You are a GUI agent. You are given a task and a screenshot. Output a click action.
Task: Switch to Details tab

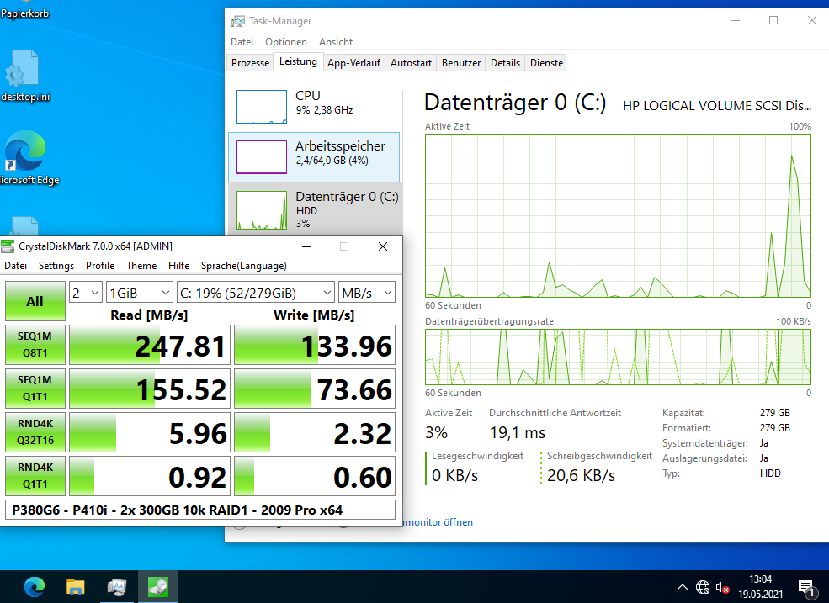point(505,63)
